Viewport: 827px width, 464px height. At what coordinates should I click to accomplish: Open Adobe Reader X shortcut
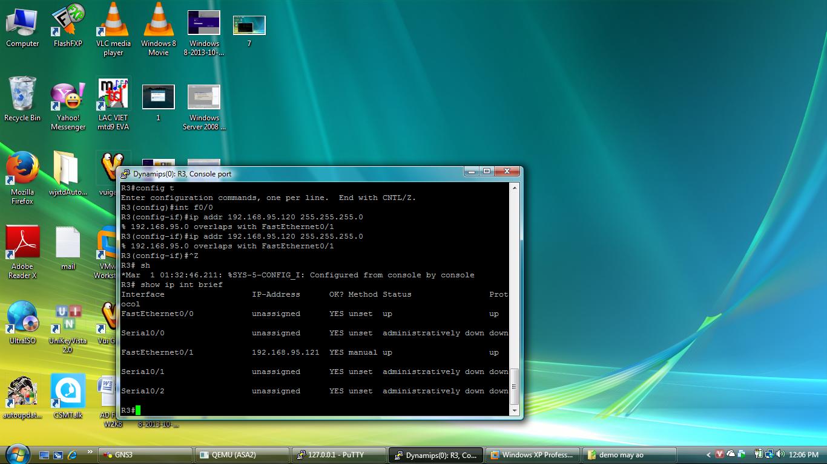pos(22,244)
